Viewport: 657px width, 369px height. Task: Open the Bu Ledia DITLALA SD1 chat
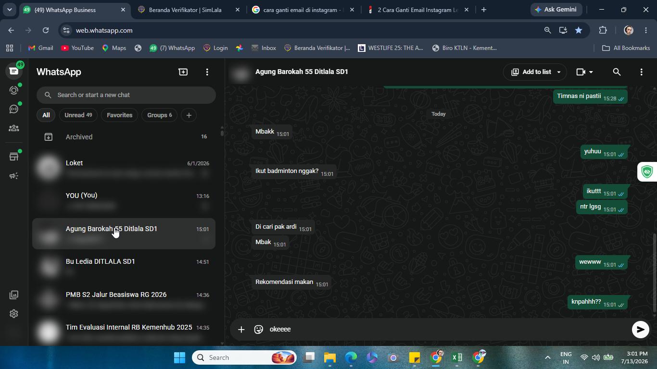(x=124, y=267)
